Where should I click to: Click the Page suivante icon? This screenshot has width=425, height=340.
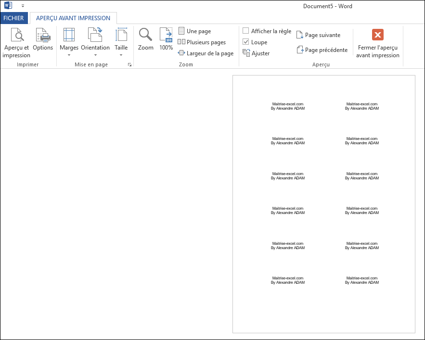300,35
